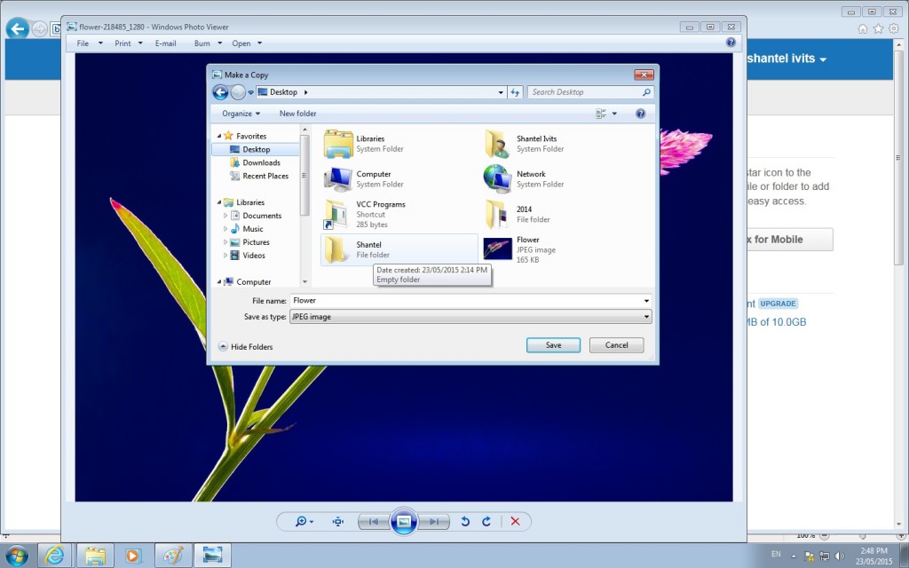
Task: Rotate the photo clockwise
Action: pos(486,522)
